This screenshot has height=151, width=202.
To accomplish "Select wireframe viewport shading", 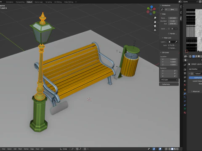I will (170, 149).
